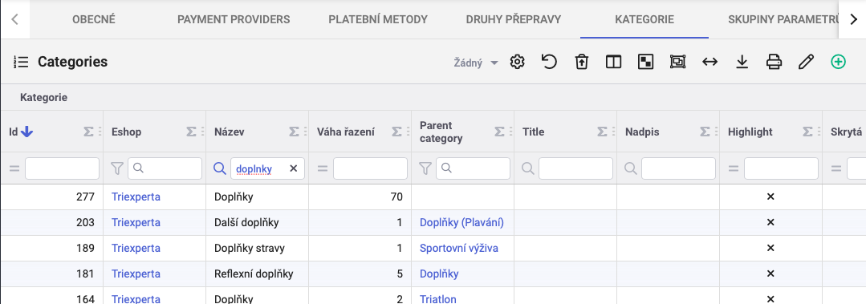Click the pencil edit icon
This screenshot has width=866, height=304.
[806, 62]
